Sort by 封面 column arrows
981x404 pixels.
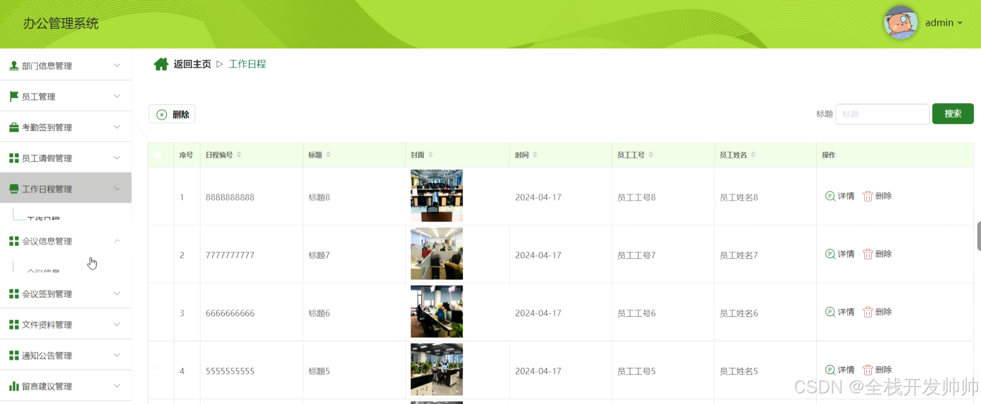431,155
